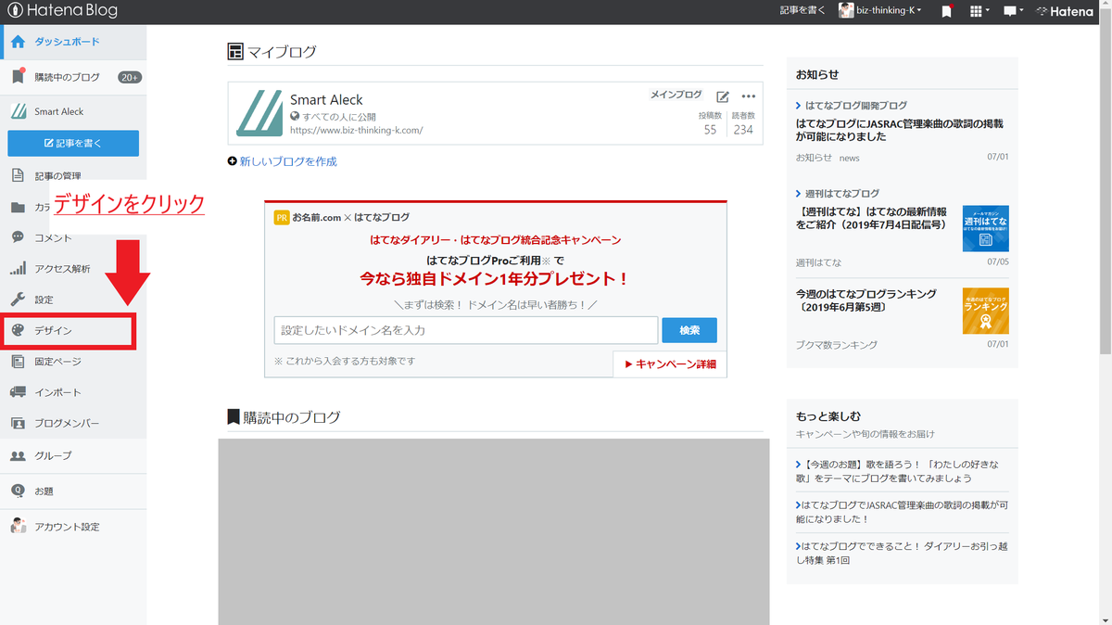This screenshot has height=625, width=1112.
Task: Open ダッシュボード in the sidebar
Action: 73,42
